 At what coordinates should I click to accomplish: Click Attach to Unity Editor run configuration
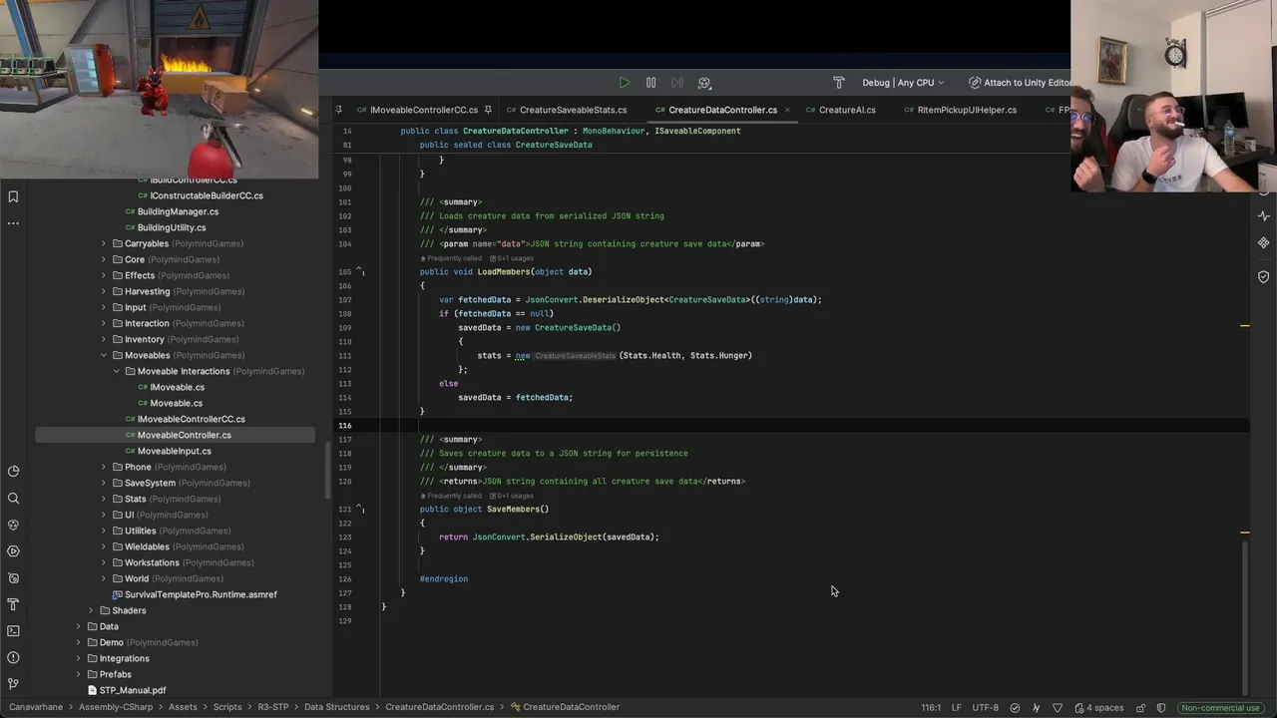(x=1020, y=83)
